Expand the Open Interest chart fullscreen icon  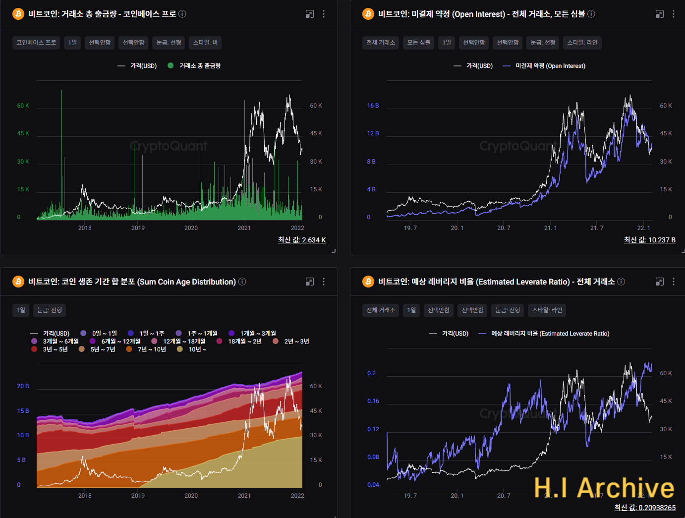click(x=660, y=14)
